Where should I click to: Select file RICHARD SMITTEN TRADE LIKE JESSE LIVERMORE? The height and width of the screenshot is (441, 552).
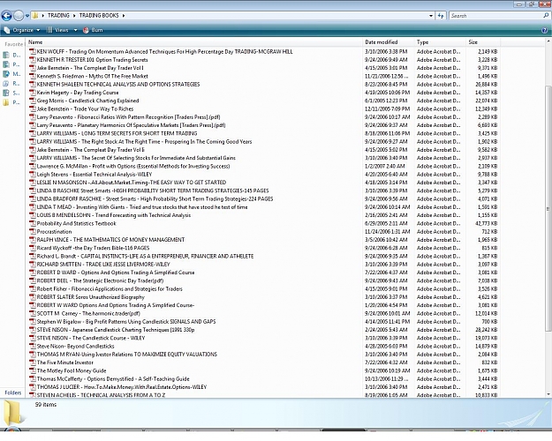pos(103,265)
